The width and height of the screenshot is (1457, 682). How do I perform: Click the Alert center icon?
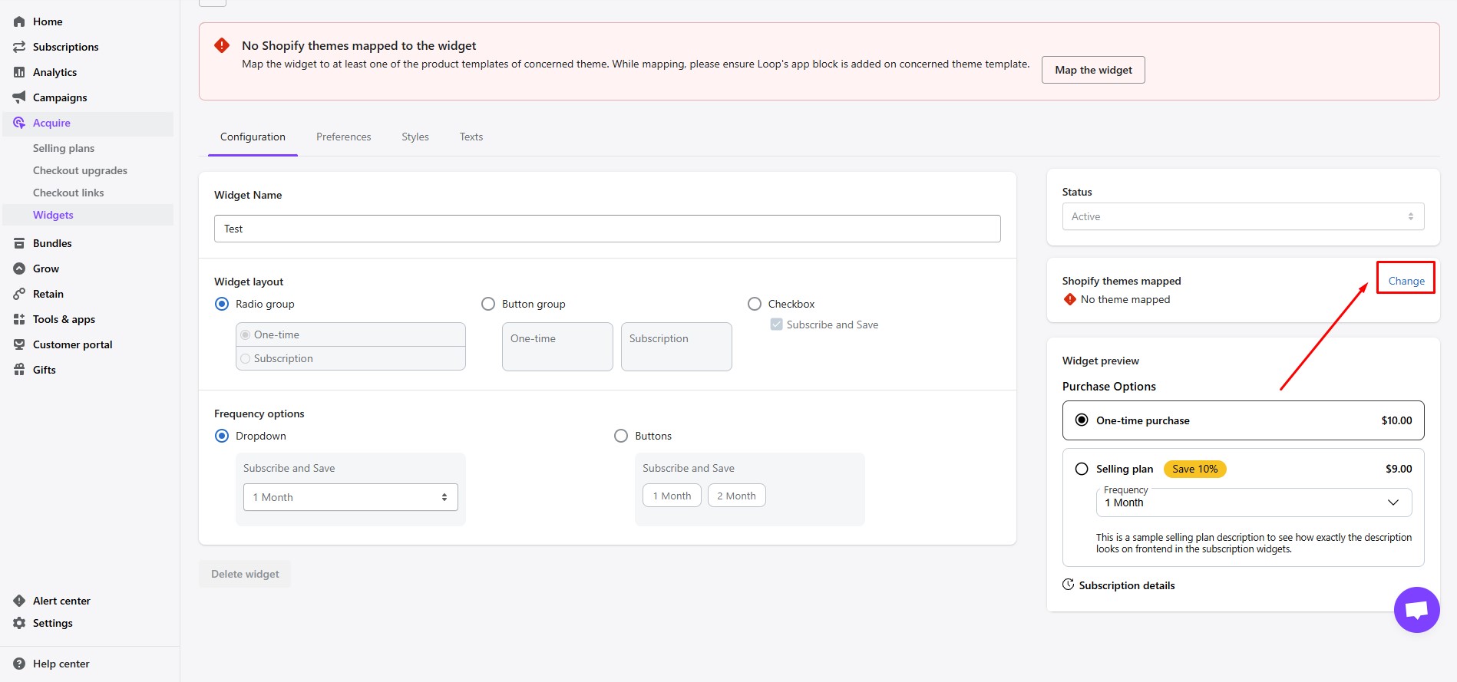19,601
